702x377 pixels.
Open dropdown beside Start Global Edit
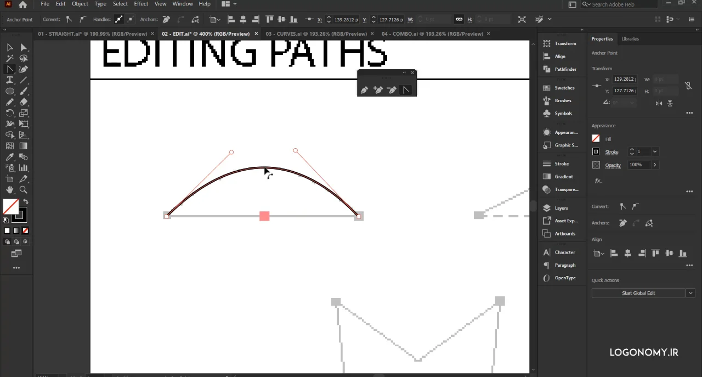click(690, 293)
